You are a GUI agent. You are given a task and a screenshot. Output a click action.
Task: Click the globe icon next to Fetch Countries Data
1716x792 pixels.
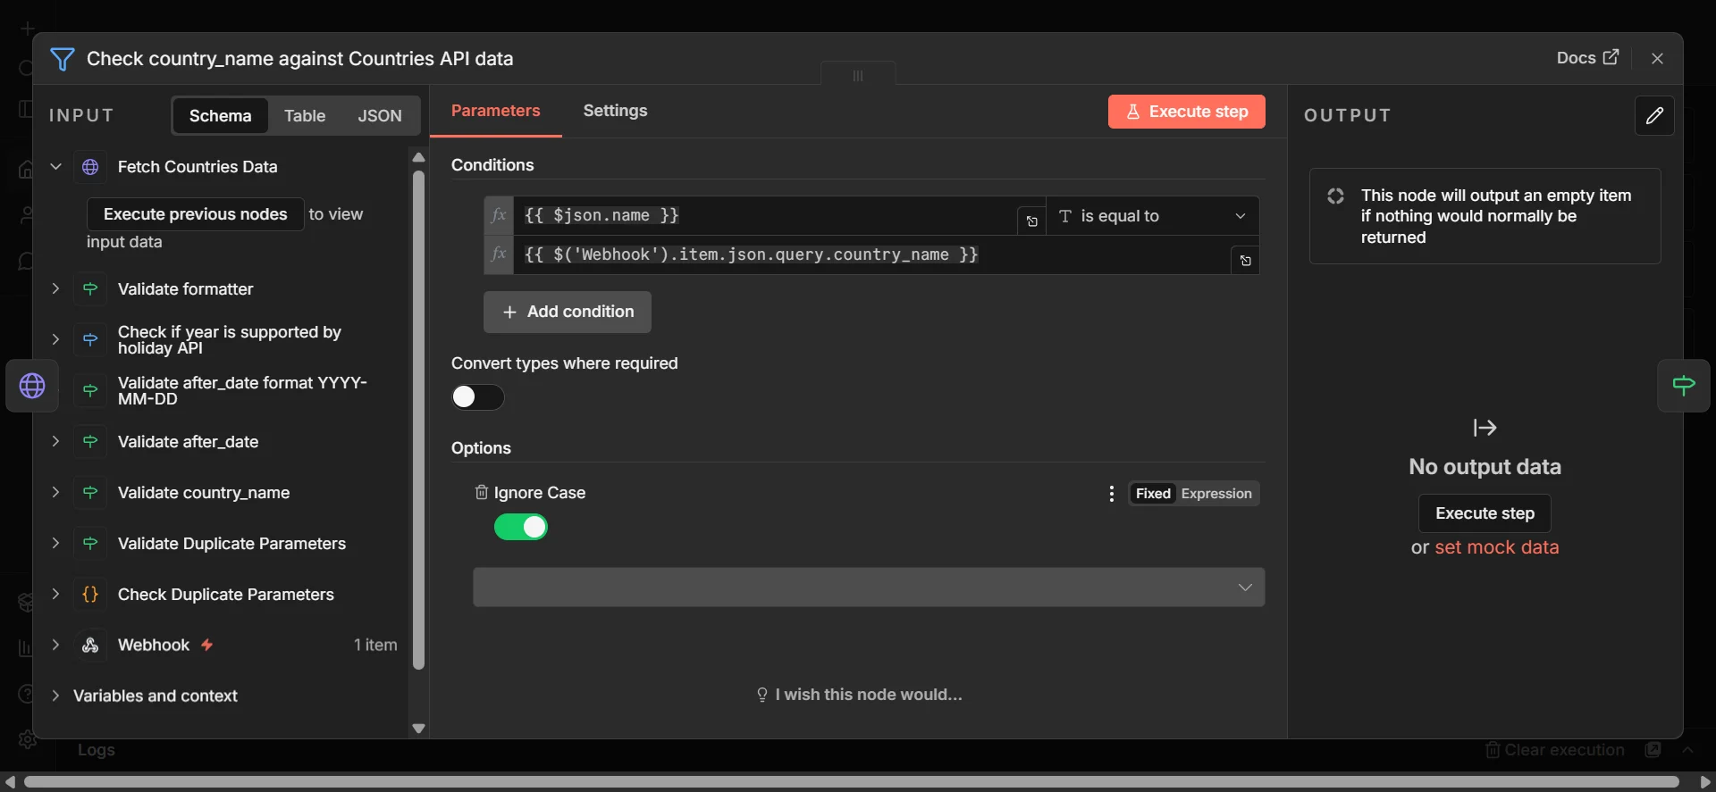[x=90, y=167]
